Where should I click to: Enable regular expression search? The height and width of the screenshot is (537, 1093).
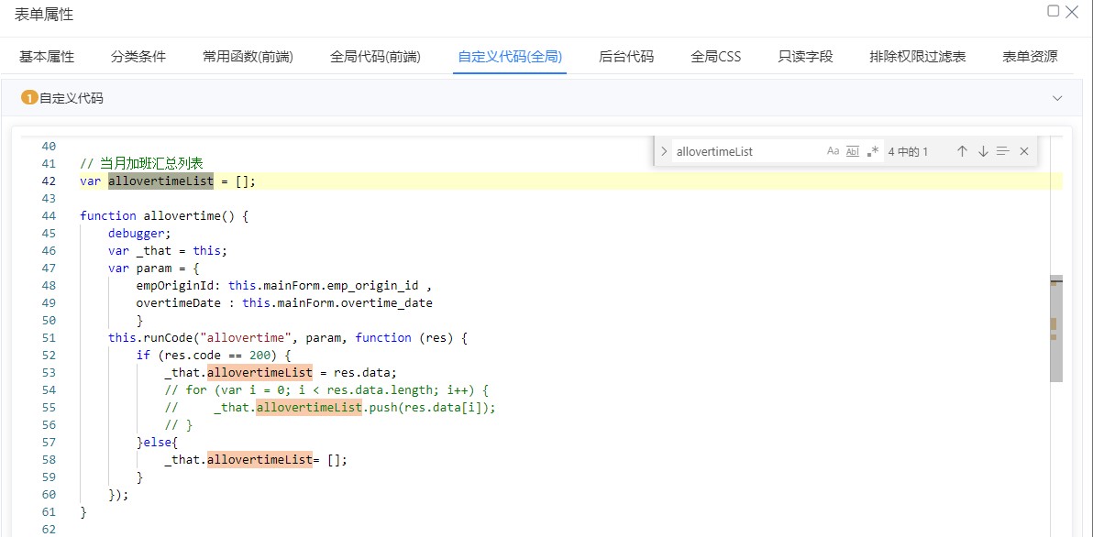(x=873, y=151)
